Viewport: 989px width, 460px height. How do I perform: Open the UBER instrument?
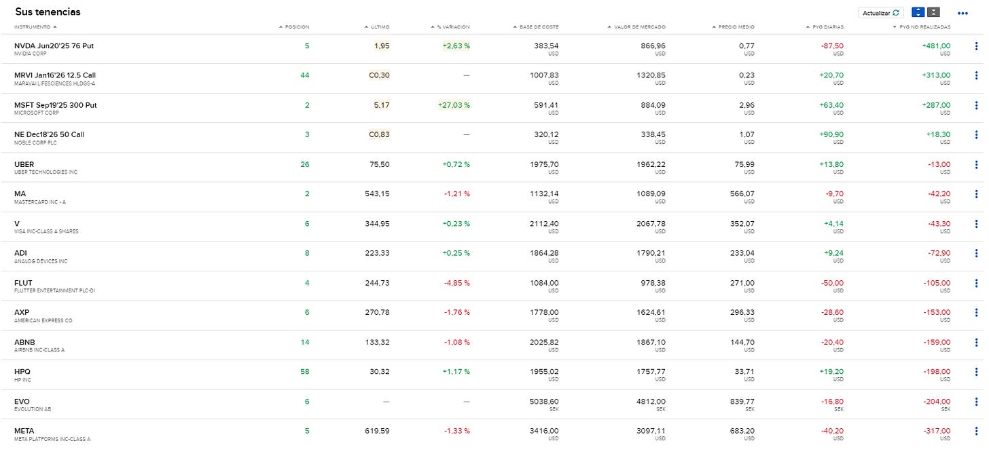pyautogui.click(x=24, y=164)
